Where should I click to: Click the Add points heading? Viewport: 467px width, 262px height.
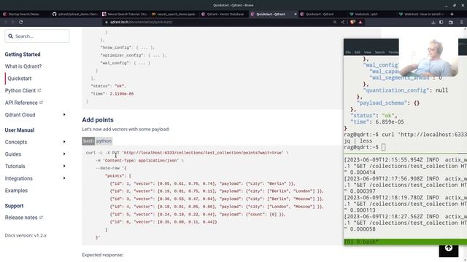[98, 119]
